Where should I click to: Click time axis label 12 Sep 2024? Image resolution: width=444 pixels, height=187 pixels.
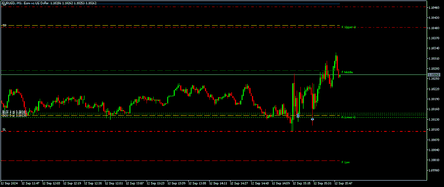[x=9, y=183]
